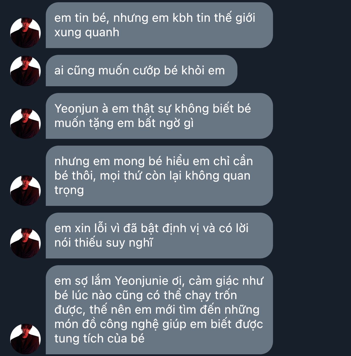Image resolution: width=351 pixels, height=356 pixels.
Task: Tap the "em xin lỗi vì đã bật định vị" message
Action: pyautogui.click(x=159, y=236)
